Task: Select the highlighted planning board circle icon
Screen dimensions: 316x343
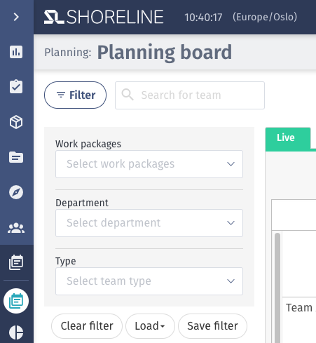Action: (16, 301)
